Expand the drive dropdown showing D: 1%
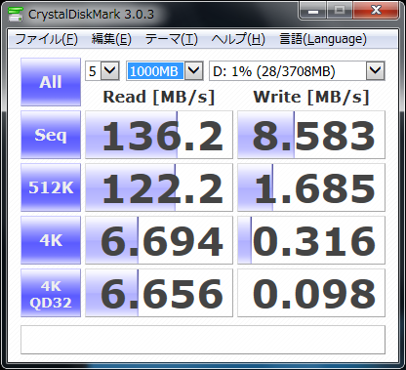The image size is (406, 370). [375, 70]
